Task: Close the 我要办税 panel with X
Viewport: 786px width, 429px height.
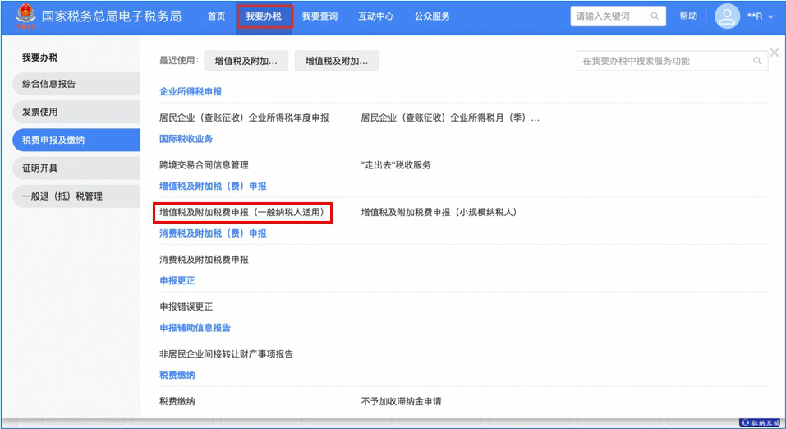Action: tap(774, 53)
